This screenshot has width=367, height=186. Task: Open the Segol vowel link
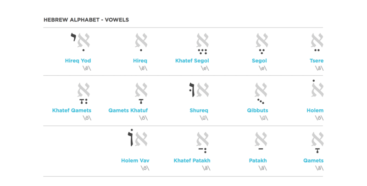pos(259,61)
